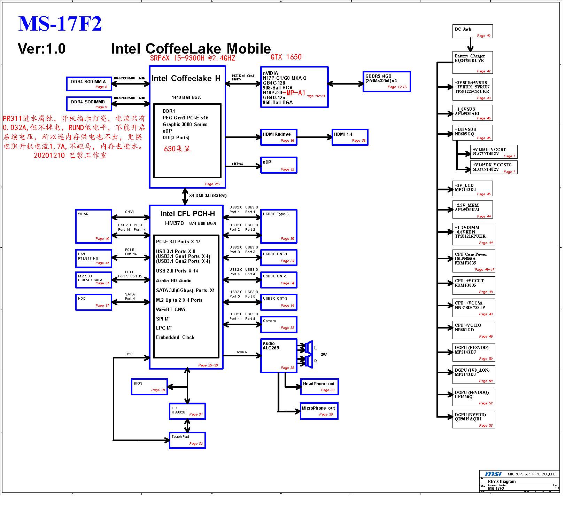Select the CPU +VCCGT FDMF3035 block

tap(474, 285)
